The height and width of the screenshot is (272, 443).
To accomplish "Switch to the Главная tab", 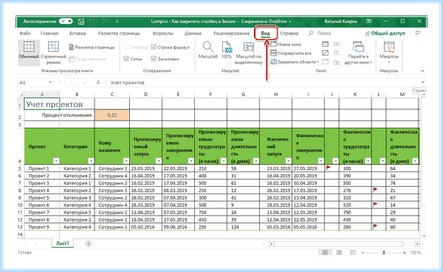I will coord(49,33).
